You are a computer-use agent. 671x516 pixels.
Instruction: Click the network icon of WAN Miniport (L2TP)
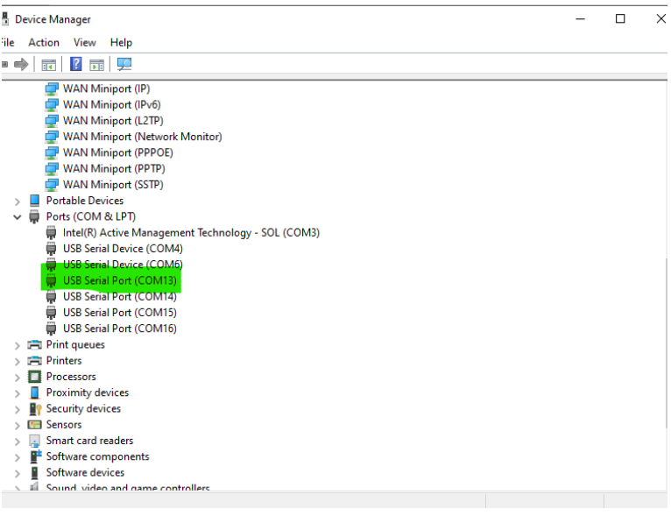52,121
